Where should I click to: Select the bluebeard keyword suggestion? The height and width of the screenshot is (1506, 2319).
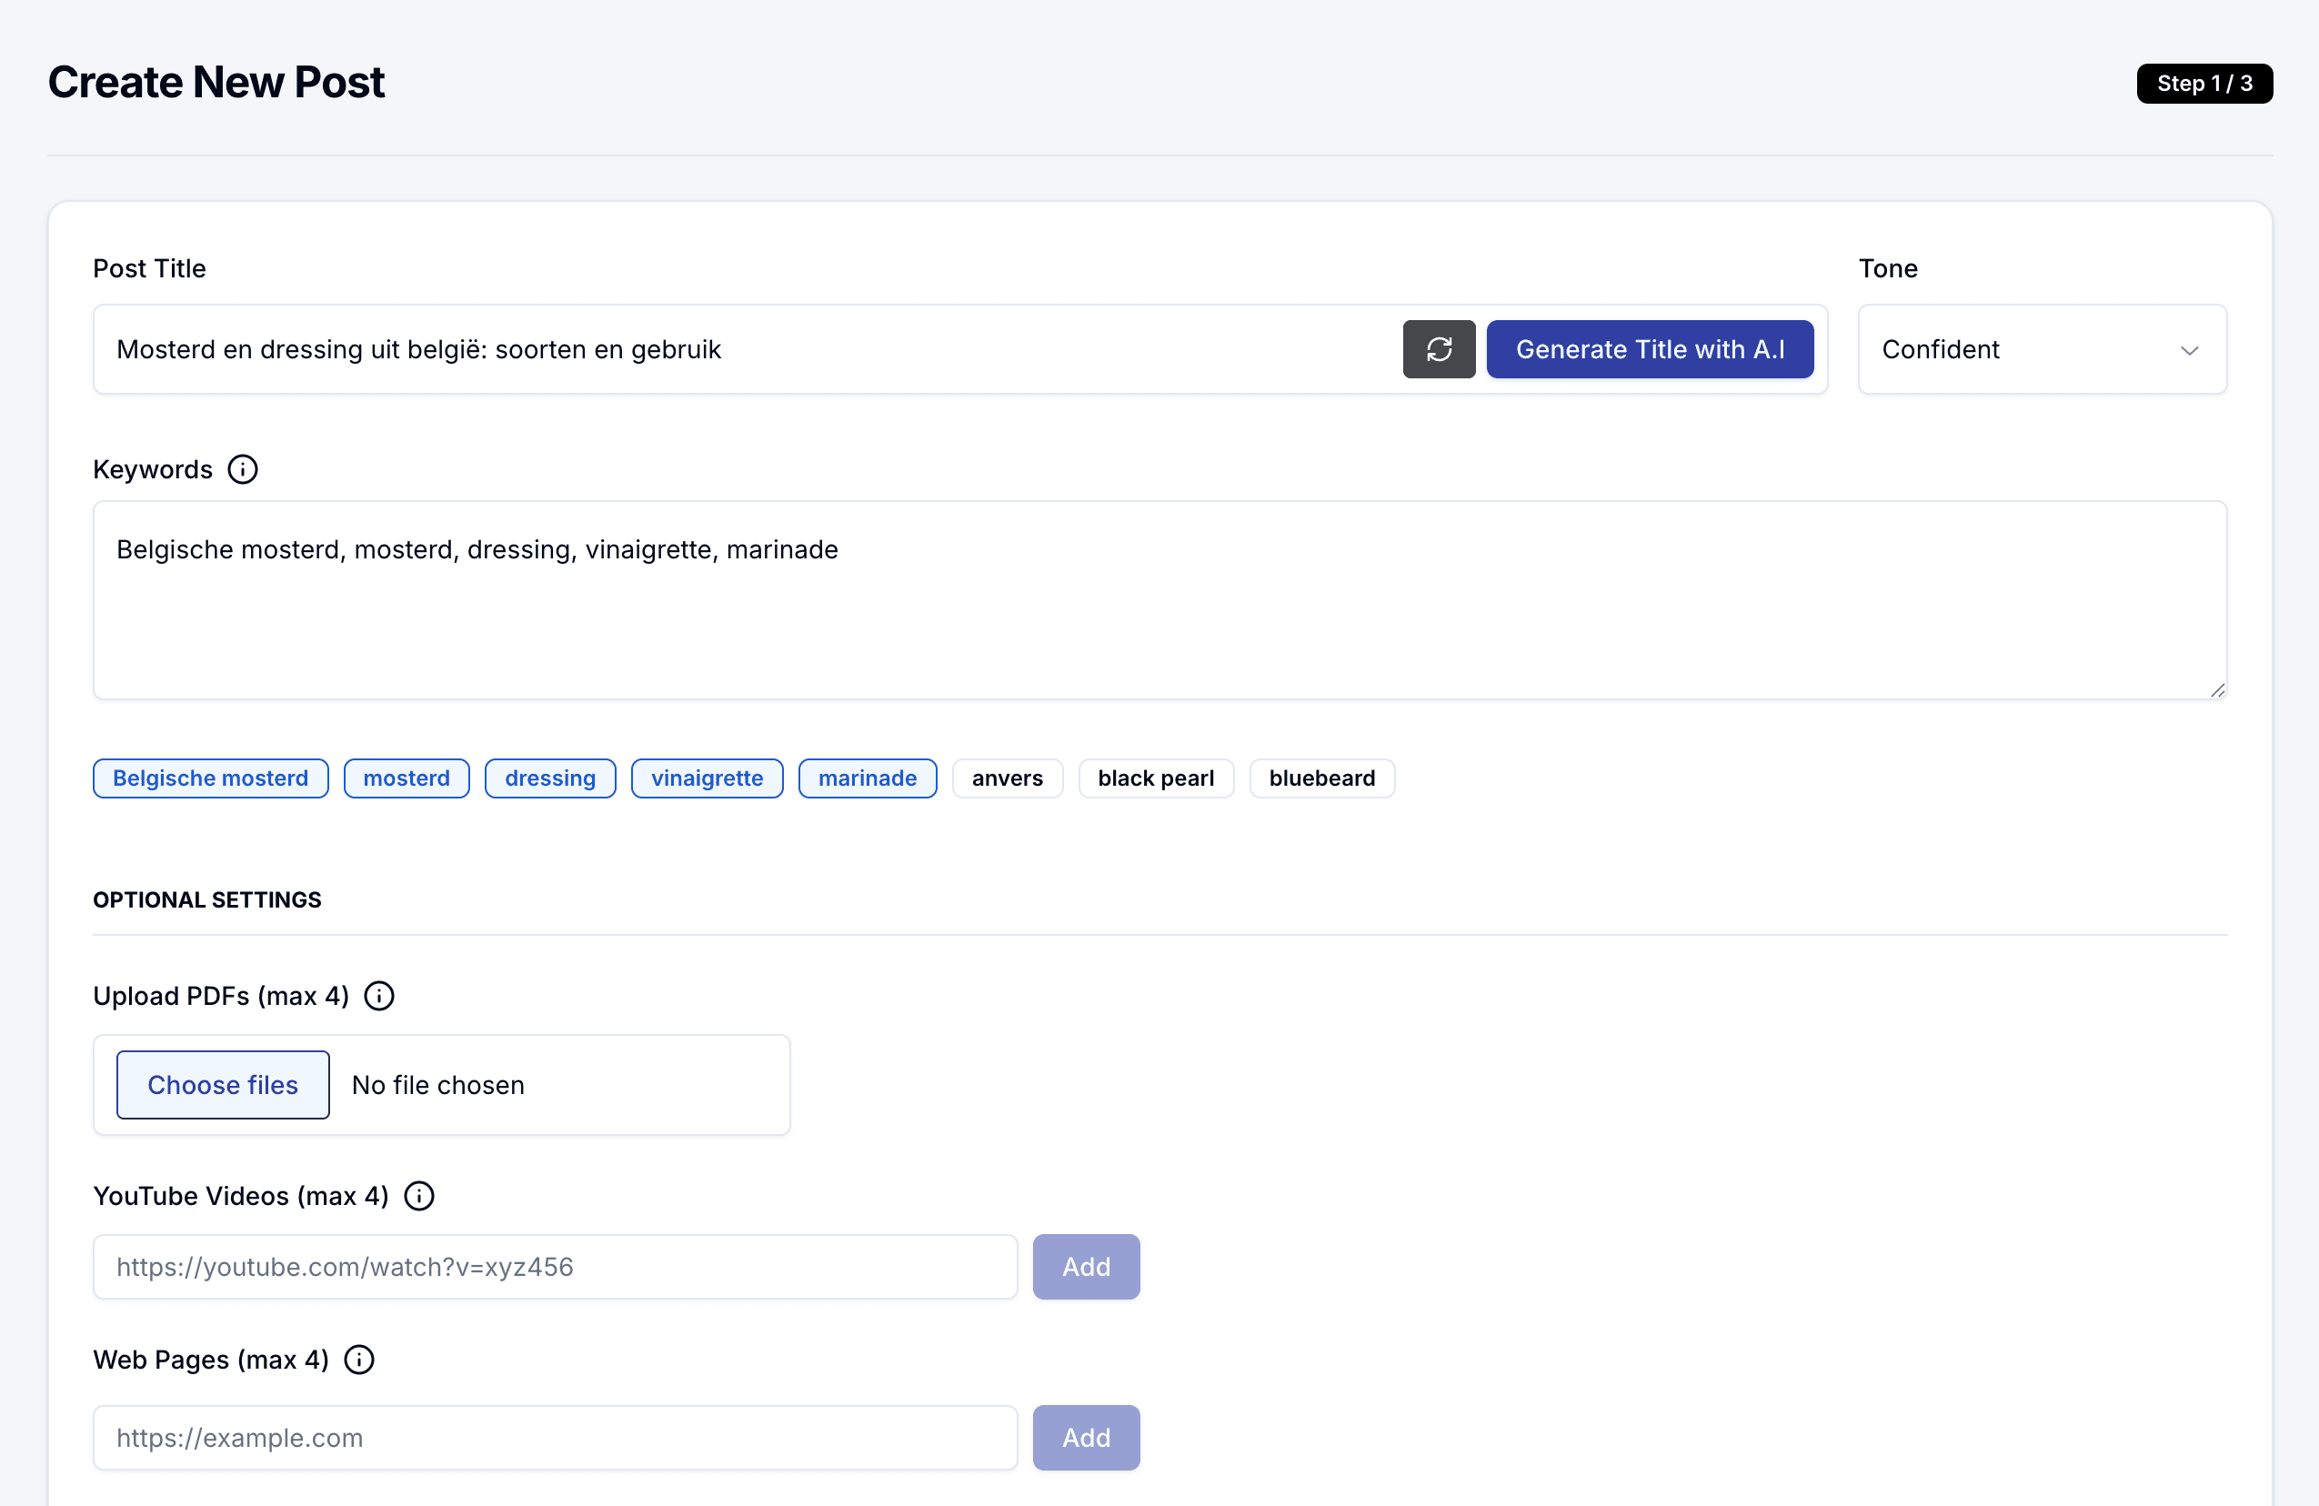tap(1321, 778)
